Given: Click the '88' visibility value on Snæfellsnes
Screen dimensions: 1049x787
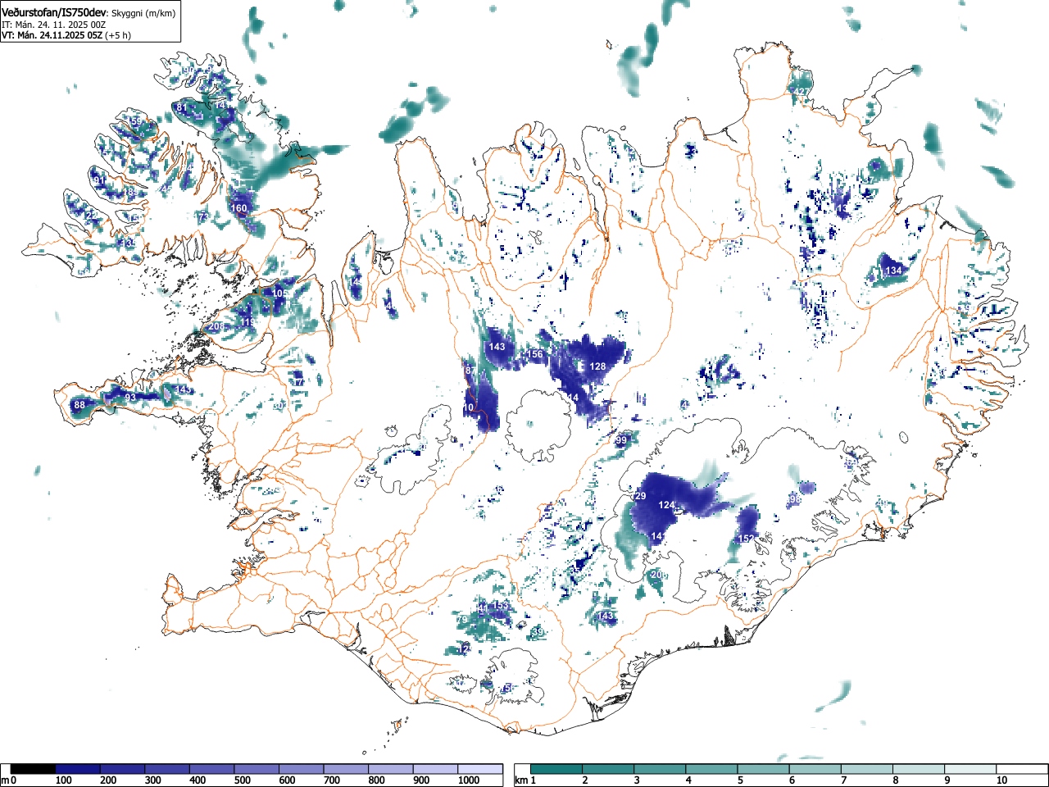Looking at the screenshot, I should (x=79, y=406).
